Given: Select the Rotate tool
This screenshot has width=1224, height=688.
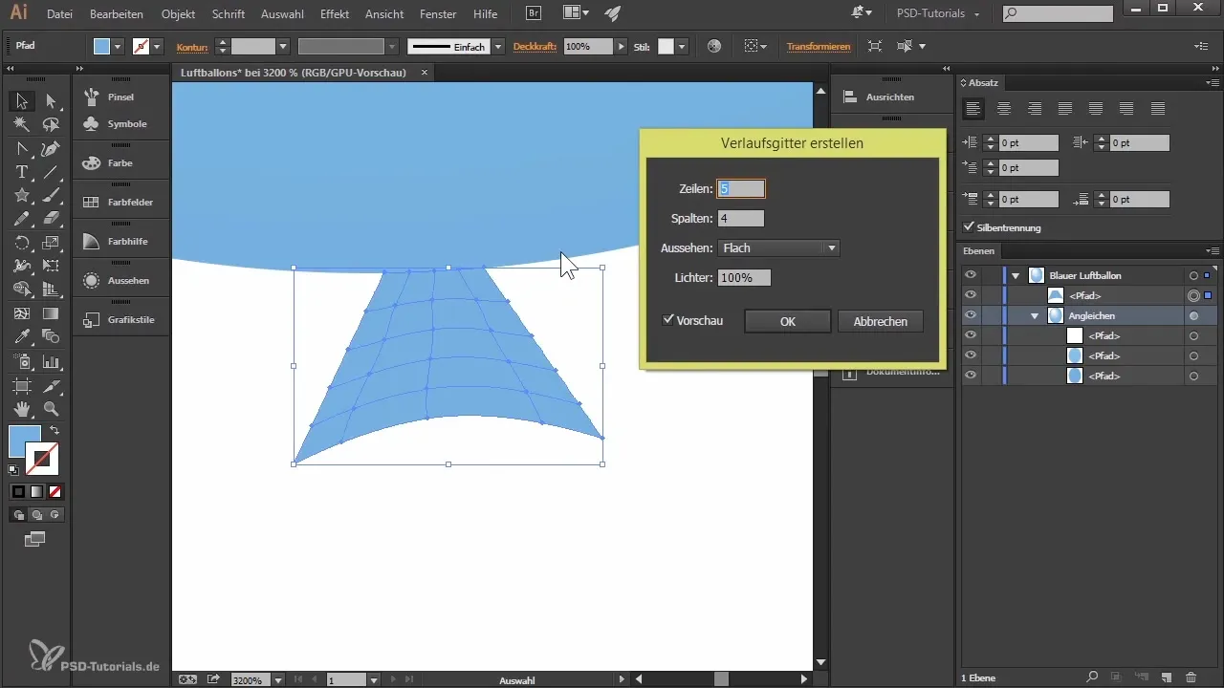Looking at the screenshot, I should point(21,243).
